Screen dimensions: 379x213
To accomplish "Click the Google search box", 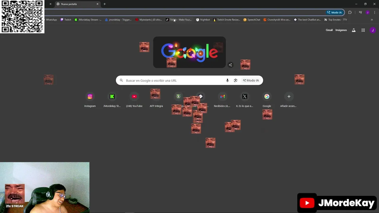I will pos(189,80).
